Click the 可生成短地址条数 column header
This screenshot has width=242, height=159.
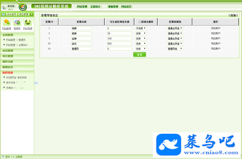click(x=119, y=22)
